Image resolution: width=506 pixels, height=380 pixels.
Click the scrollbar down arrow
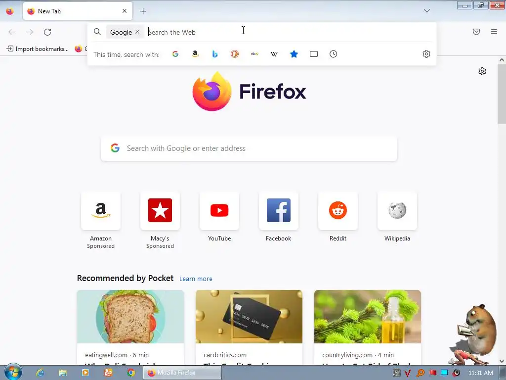[502, 361]
